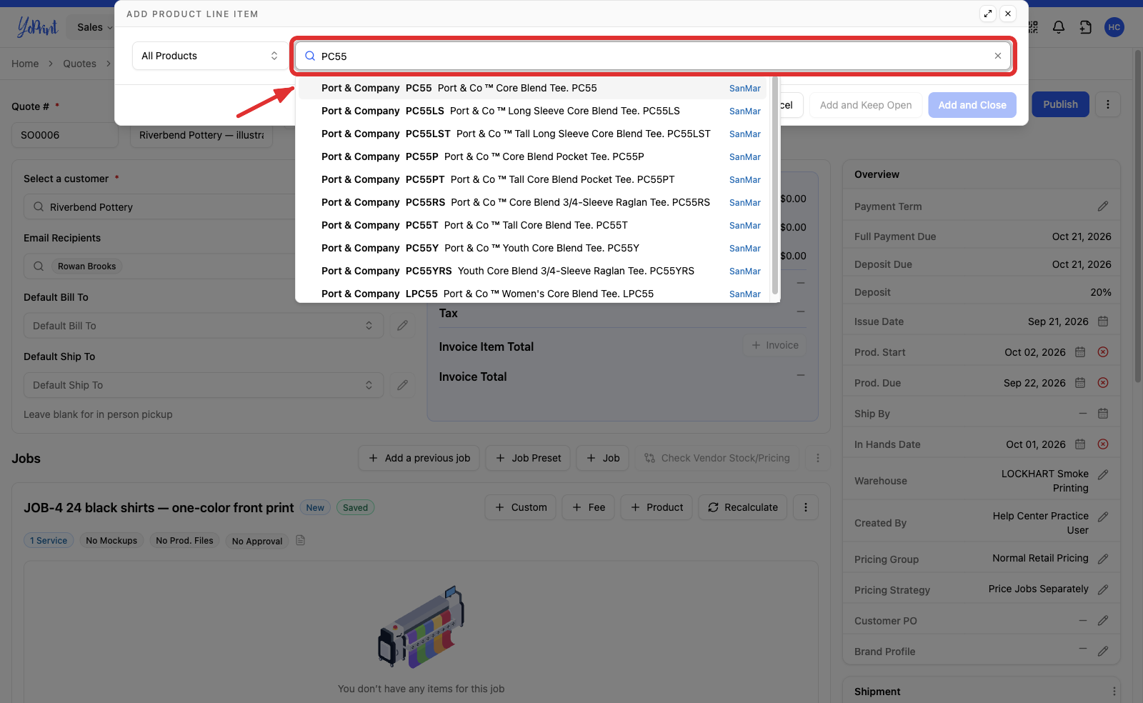Add a Job Preset

528,458
